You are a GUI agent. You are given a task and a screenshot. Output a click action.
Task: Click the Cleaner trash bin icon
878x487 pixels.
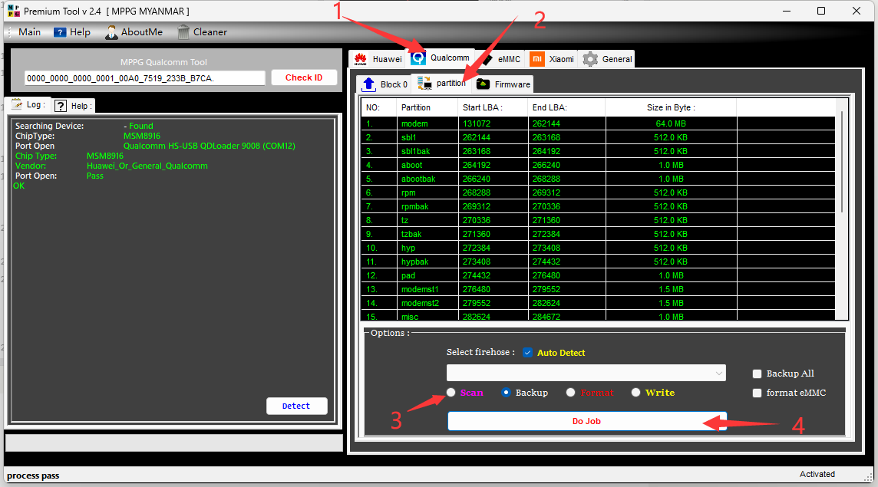(x=183, y=32)
